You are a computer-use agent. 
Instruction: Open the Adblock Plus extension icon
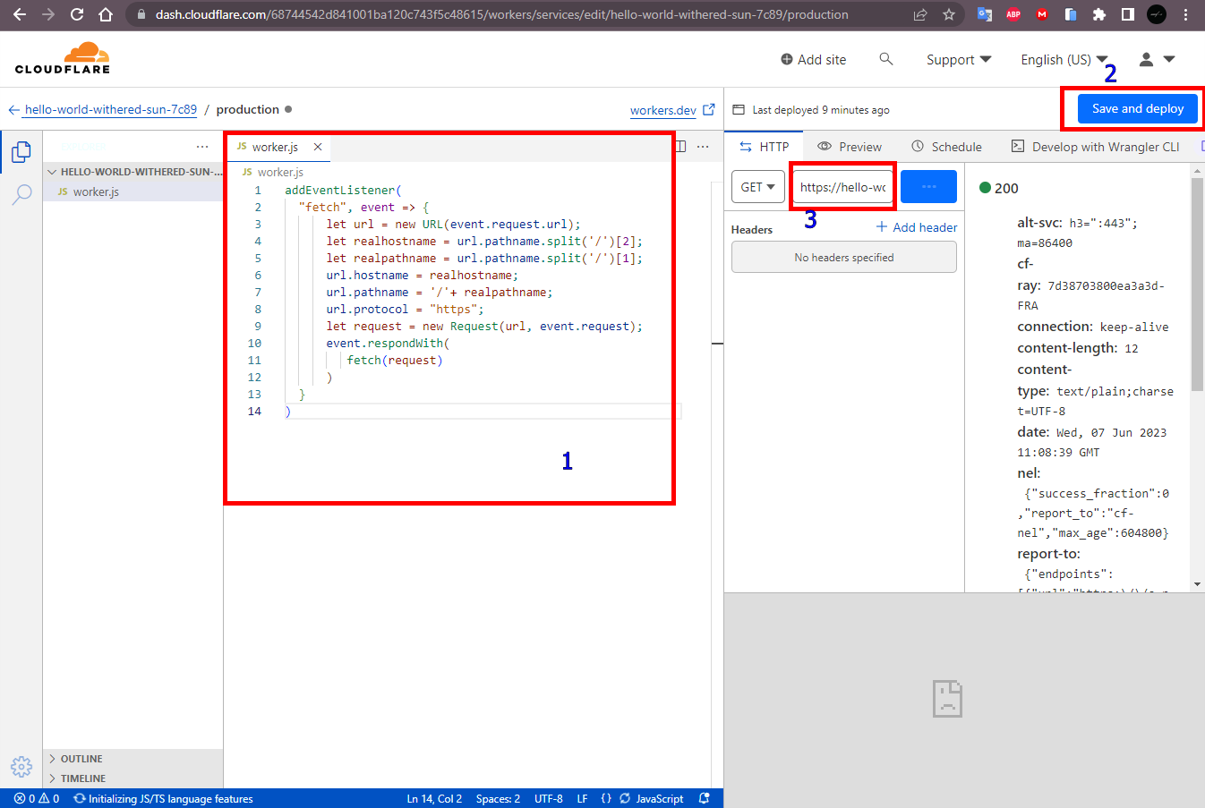point(1013,14)
